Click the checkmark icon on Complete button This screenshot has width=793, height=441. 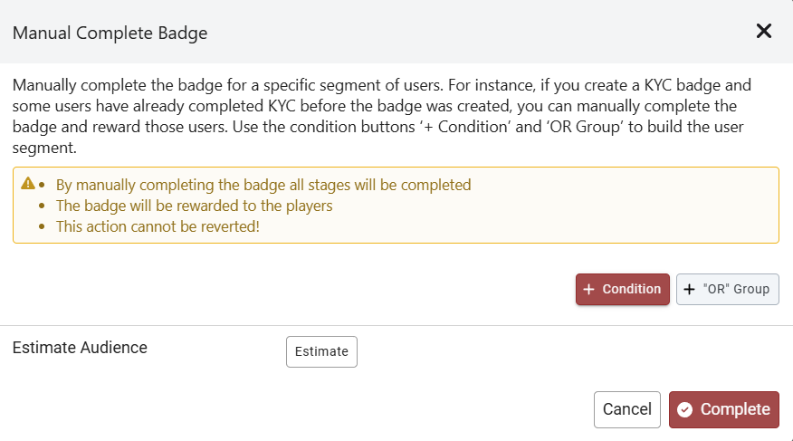tap(685, 409)
